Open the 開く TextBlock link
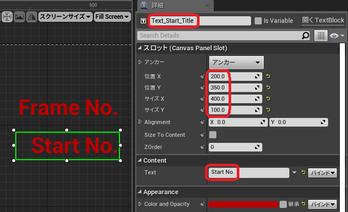 click(x=323, y=20)
